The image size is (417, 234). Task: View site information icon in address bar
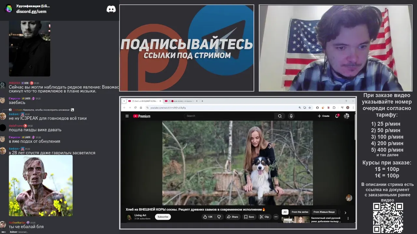pos(147,108)
